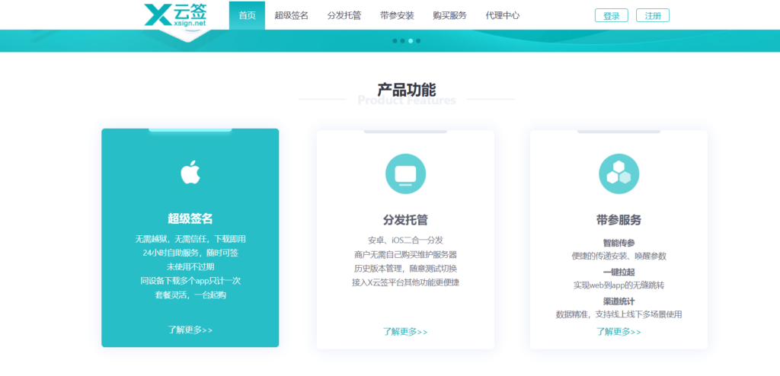Open 购买服务 in the navigation bar
780x376 pixels.
(x=449, y=15)
